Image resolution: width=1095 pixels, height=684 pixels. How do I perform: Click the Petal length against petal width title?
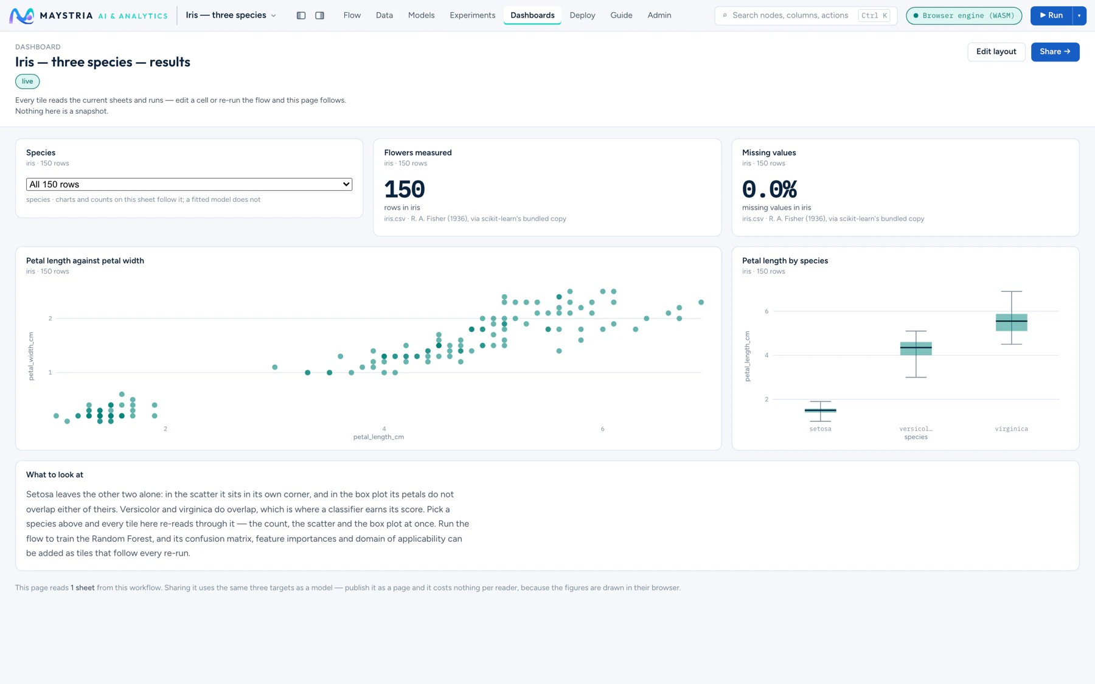pos(85,261)
